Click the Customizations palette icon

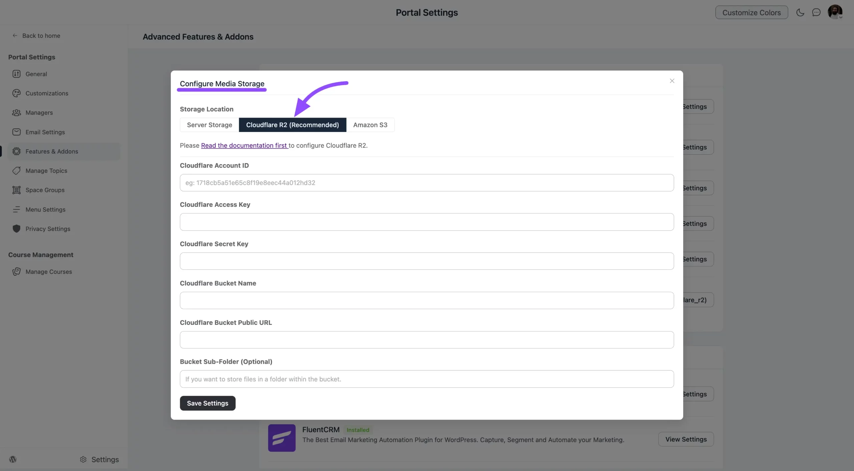coord(16,93)
